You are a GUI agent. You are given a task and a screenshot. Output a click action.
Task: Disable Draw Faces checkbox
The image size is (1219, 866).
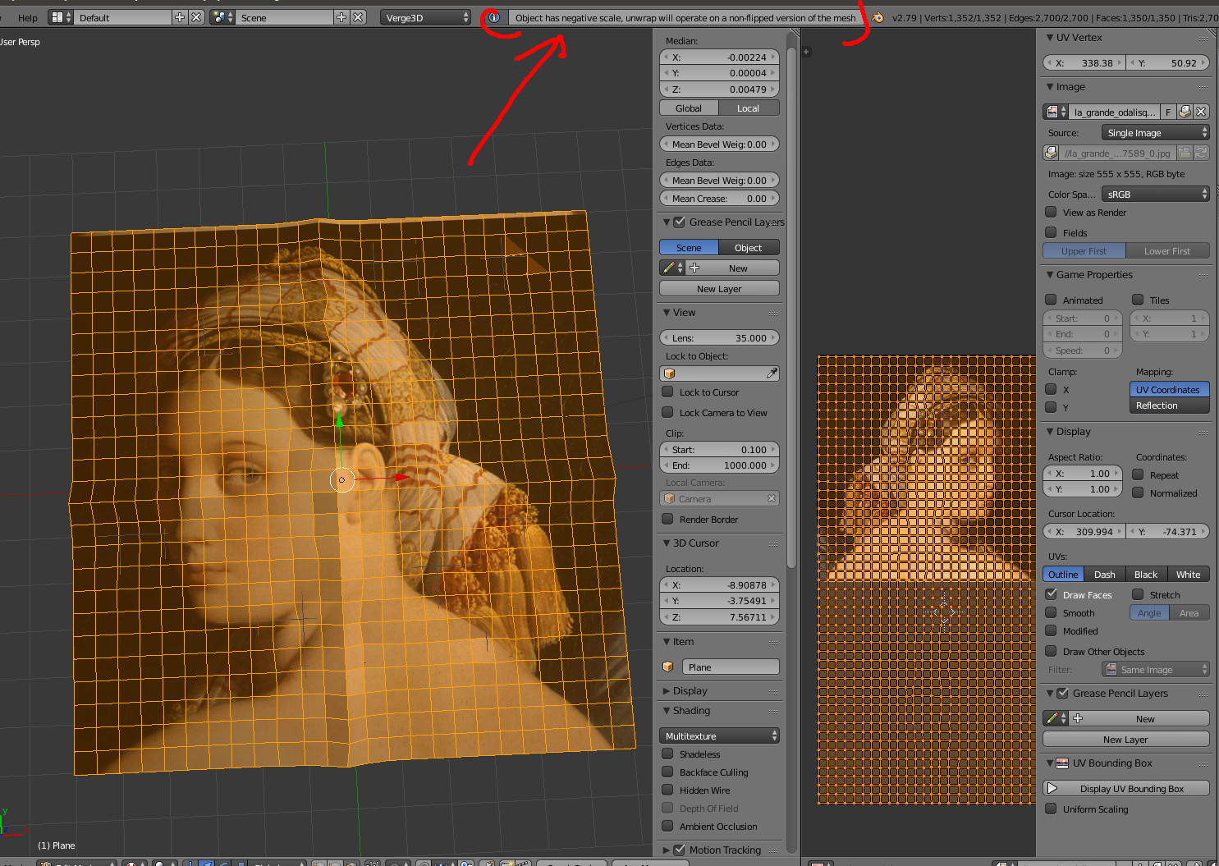[1051, 594]
